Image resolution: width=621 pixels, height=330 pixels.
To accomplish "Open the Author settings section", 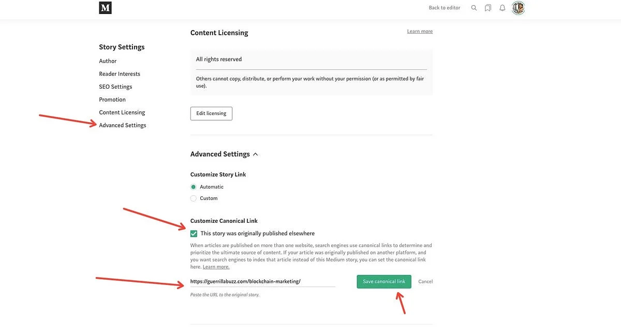I will point(108,61).
